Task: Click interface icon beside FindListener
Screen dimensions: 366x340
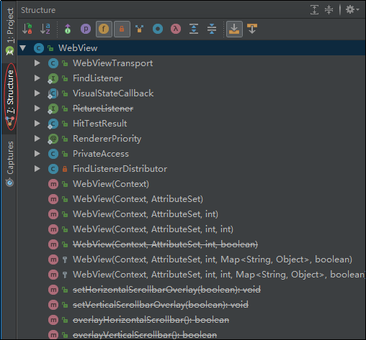Action: tap(53, 78)
